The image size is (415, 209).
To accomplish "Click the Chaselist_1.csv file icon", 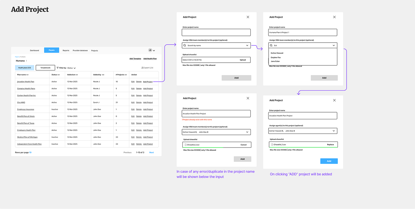I will coord(186,145).
